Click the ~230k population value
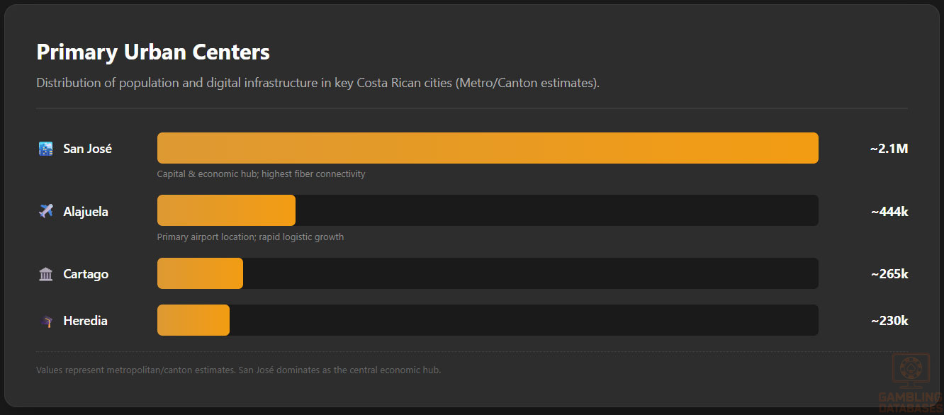The image size is (944, 415). 889,321
